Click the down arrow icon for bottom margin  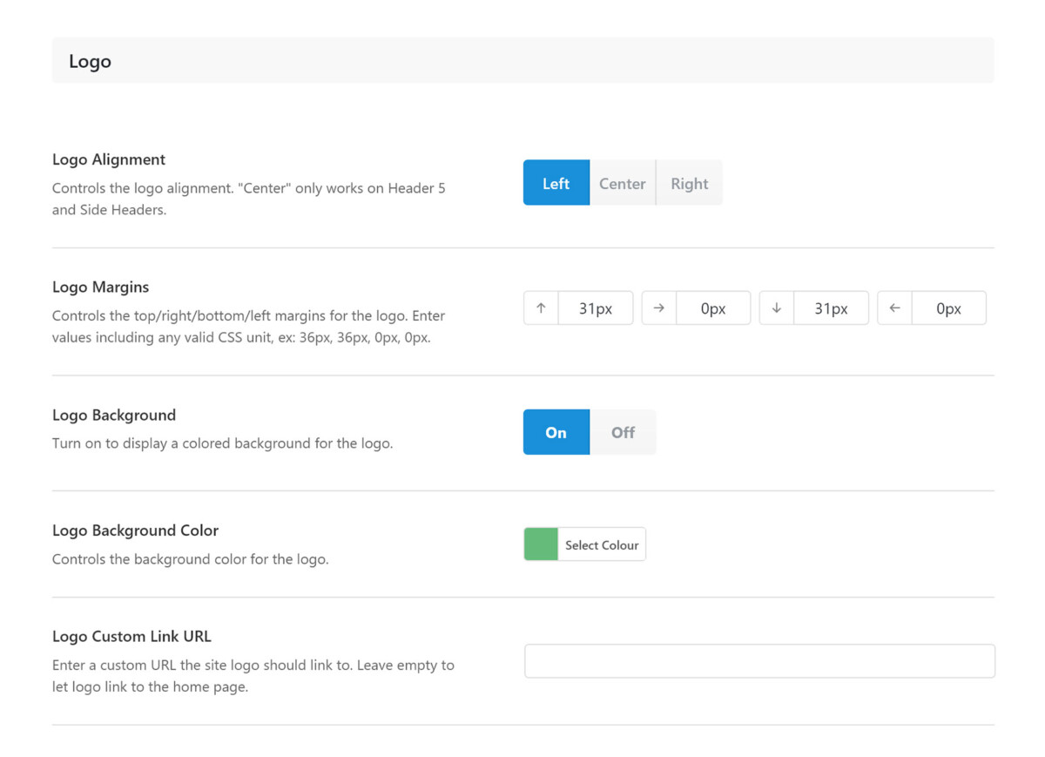click(776, 308)
